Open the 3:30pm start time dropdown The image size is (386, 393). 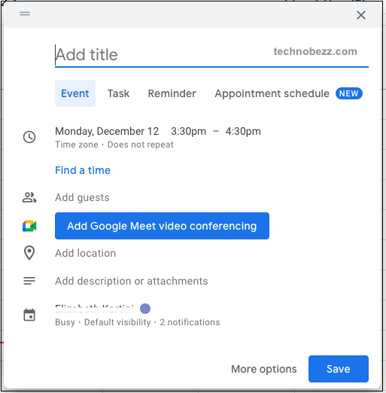(x=188, y=131)
